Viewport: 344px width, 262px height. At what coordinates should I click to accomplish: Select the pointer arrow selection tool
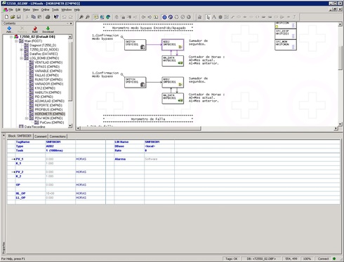pyautogui.click(x=208, y=17)
